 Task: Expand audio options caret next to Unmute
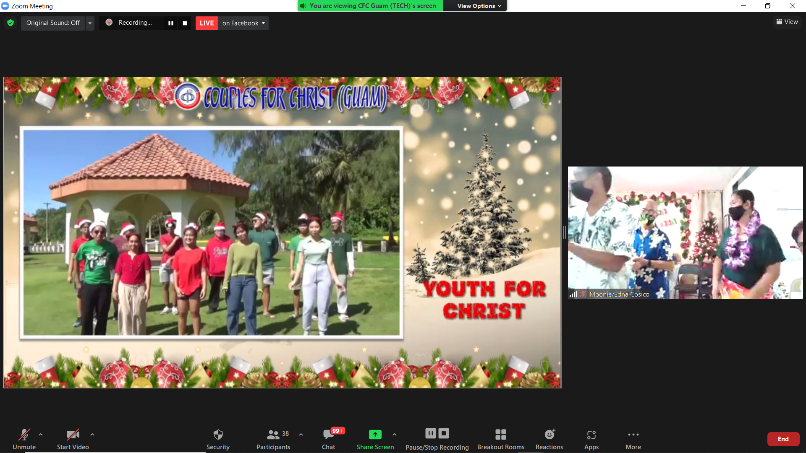click(x=41, y=435)
